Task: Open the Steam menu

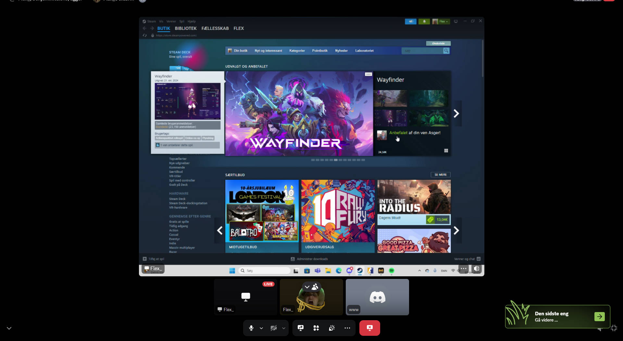Action: click(x=151, y=21)
